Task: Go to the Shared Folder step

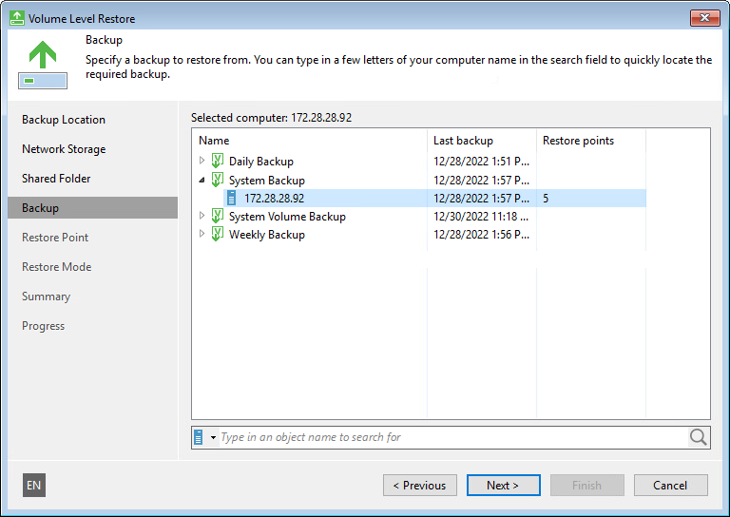Action: [x=56, y=179]
